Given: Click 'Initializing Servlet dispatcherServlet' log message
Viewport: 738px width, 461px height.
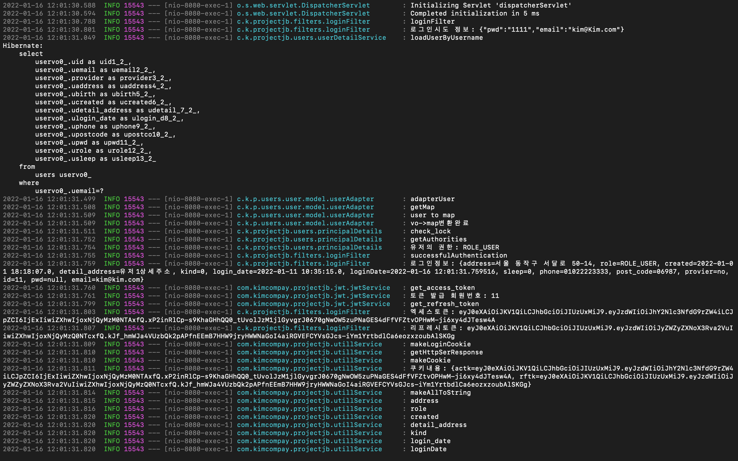Looking at the screenshot, I should tap(491, 5).
